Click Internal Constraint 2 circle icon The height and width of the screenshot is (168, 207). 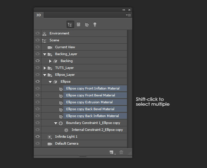(66, 130)
